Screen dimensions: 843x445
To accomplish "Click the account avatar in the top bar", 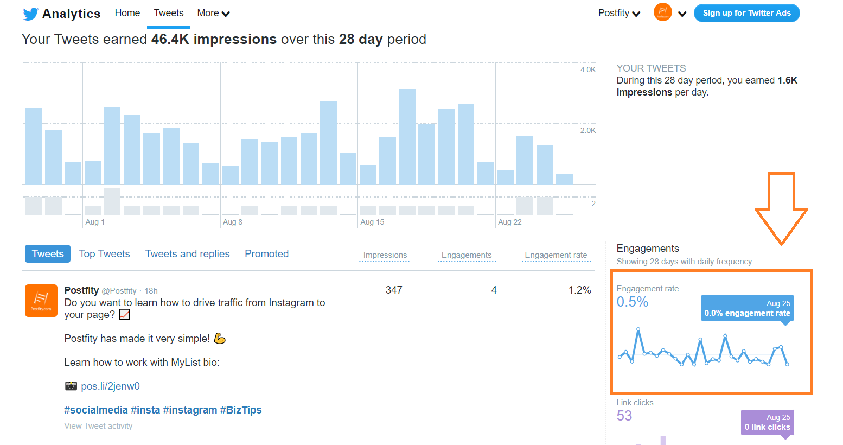I will [662, 11].
